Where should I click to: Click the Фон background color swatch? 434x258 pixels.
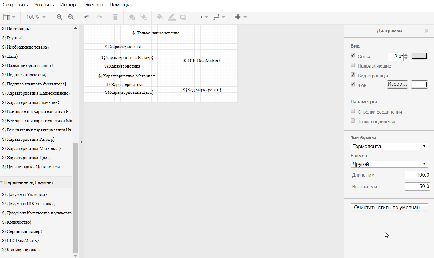[419, 85]
